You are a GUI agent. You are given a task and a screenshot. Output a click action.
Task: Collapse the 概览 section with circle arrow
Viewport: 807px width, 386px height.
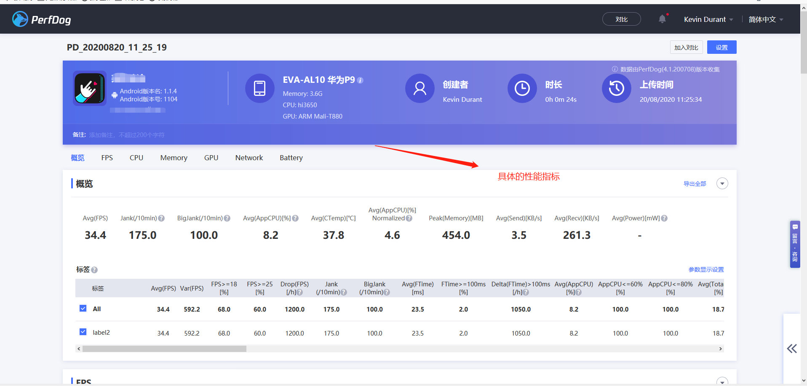[x=722, y=184]
